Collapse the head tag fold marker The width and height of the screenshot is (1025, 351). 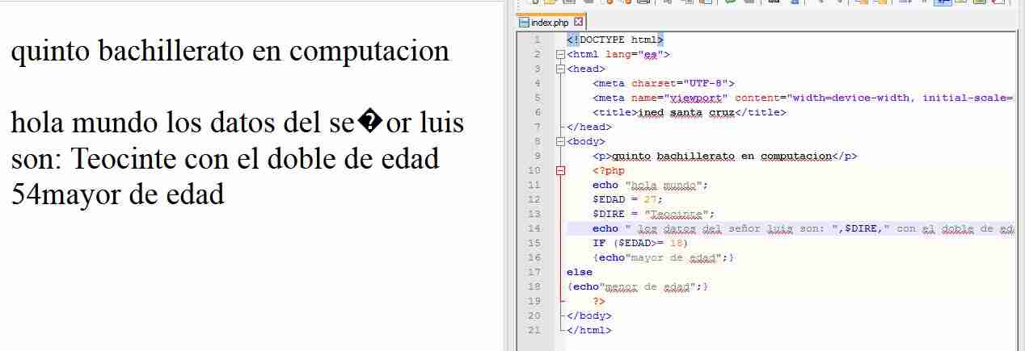pos(560,69)
